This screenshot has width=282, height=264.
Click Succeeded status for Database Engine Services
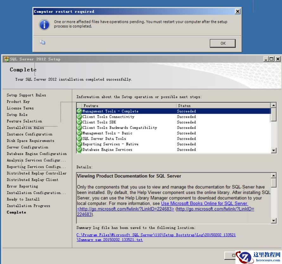pyautogui.click(x=186, y=150)
